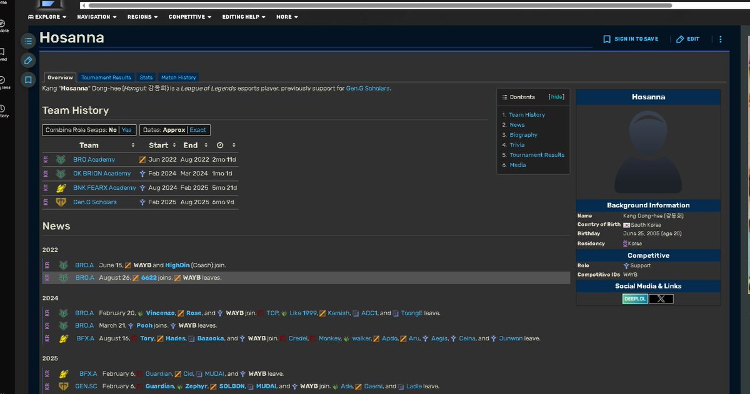
Task: Open Gen.G Scholars link in Team History table
Action: click(95, 202)
